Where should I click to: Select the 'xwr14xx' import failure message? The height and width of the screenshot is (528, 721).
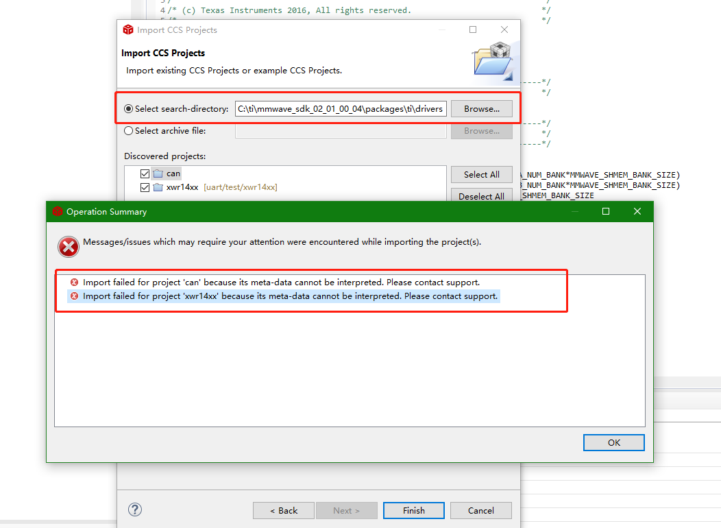click(x=290, y=296)
